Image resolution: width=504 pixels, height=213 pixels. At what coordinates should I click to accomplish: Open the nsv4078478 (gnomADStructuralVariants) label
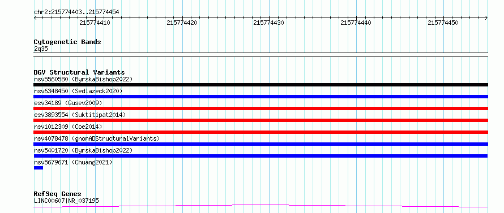point(97,138)
